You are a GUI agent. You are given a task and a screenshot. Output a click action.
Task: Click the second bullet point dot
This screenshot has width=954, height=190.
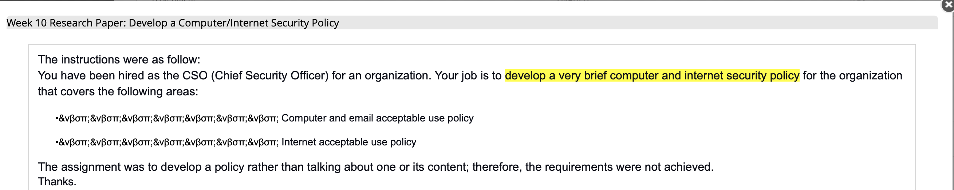pos(57,142)
